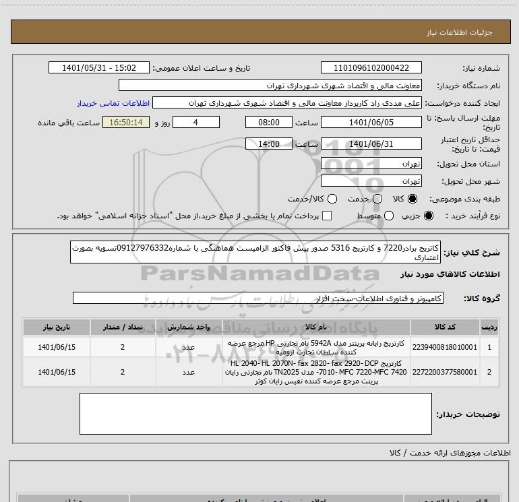Viewport: 519px width, 502px height.
Task: Click the response deadline date 1401/06/05
Action: tap(371, 123)
